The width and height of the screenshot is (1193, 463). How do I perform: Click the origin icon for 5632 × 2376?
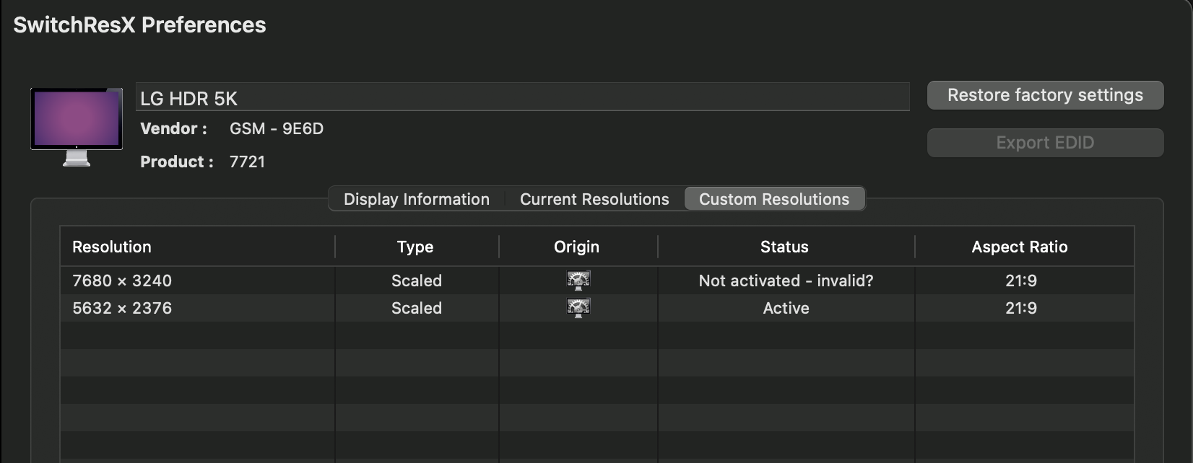578,308
